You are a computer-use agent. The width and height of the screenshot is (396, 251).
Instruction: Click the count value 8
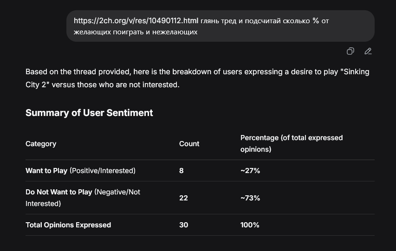pos(182,171)
